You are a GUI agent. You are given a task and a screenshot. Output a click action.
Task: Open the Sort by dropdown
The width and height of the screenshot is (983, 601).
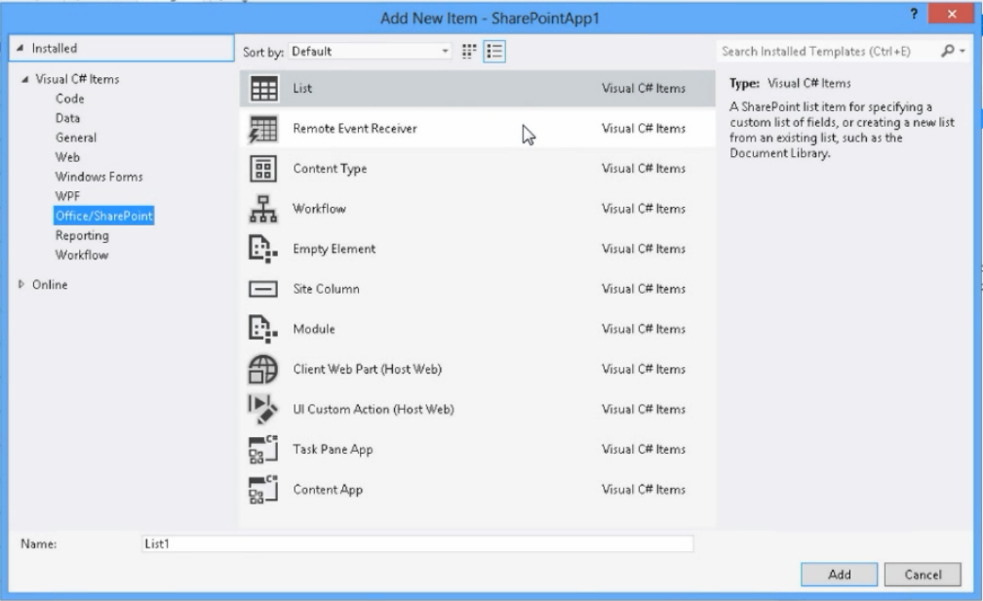(x=370, y=52)
